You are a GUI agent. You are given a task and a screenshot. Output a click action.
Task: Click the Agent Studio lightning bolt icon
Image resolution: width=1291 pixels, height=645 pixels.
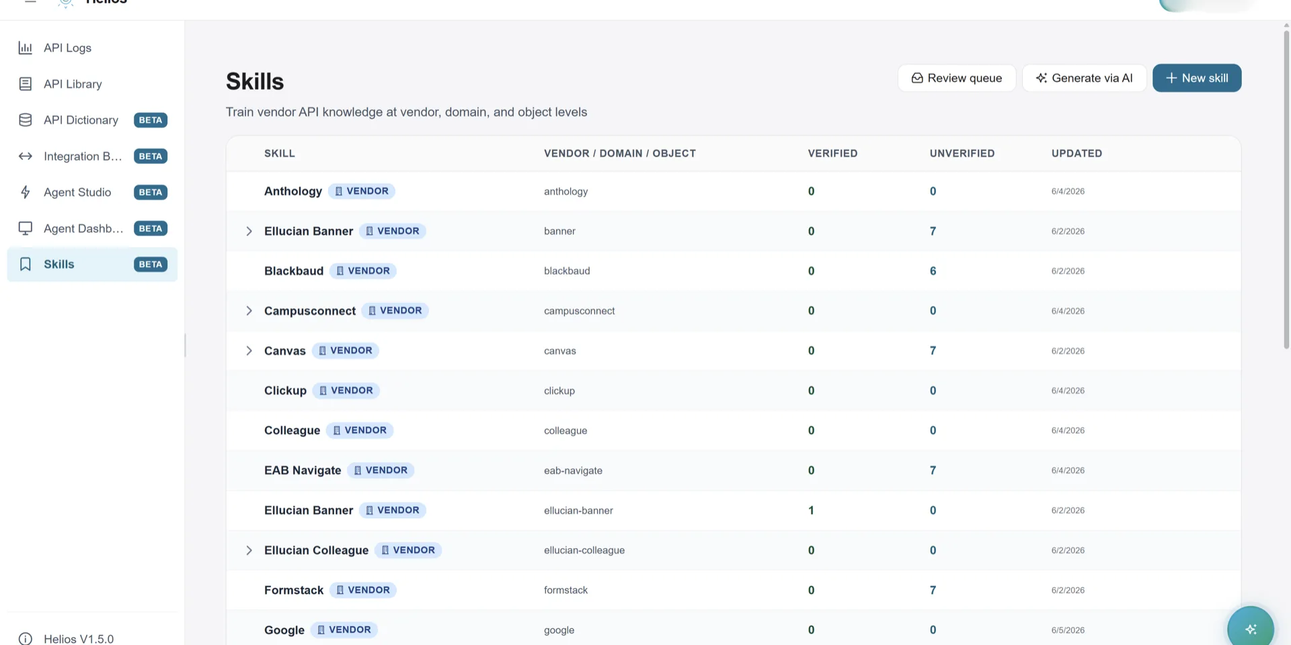tap(26, 192)
